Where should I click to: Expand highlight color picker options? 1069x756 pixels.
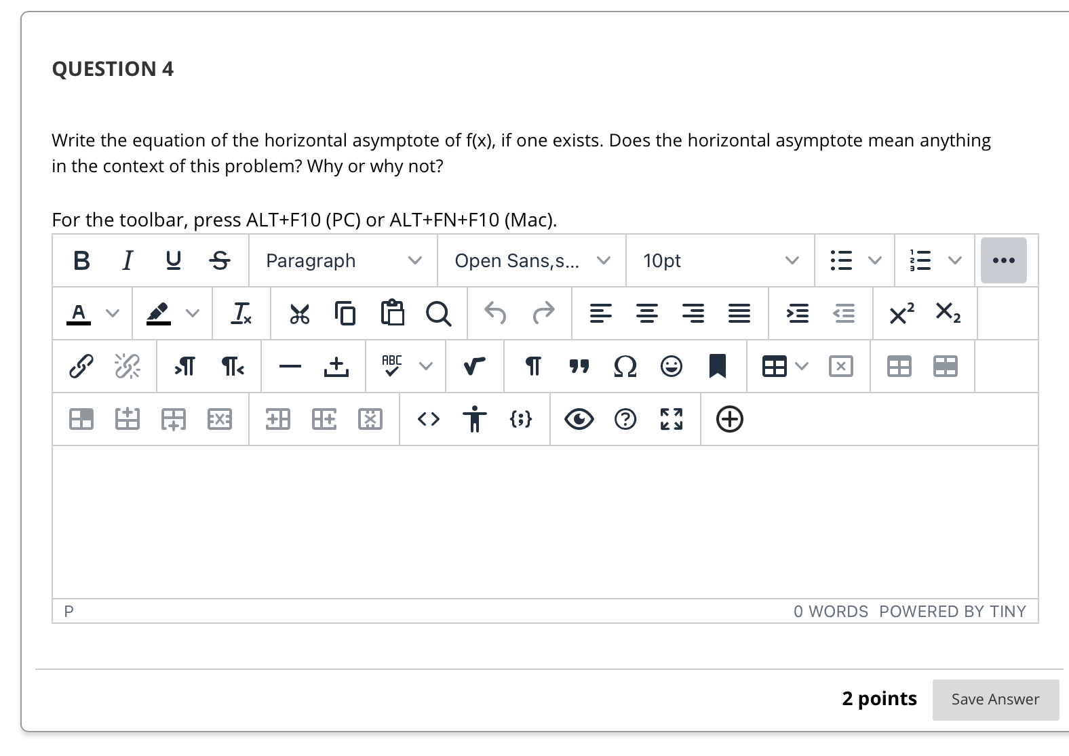point(193,313)
